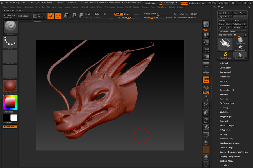Viewport: 253px width, 168px height.
Task: Open the Deformation subpalette
Action: (226, 103)
